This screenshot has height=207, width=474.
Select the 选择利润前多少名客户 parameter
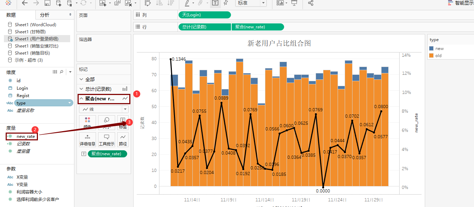[x=38, y=200]
